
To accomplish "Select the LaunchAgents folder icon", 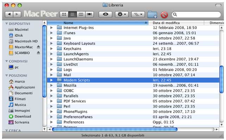I will (59, 54).
